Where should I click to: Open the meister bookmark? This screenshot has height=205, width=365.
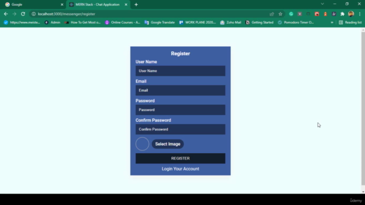pos(22,22)
